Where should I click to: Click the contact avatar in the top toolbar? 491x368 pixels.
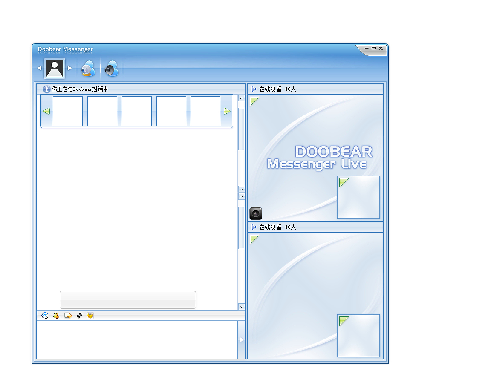[55, 69]
